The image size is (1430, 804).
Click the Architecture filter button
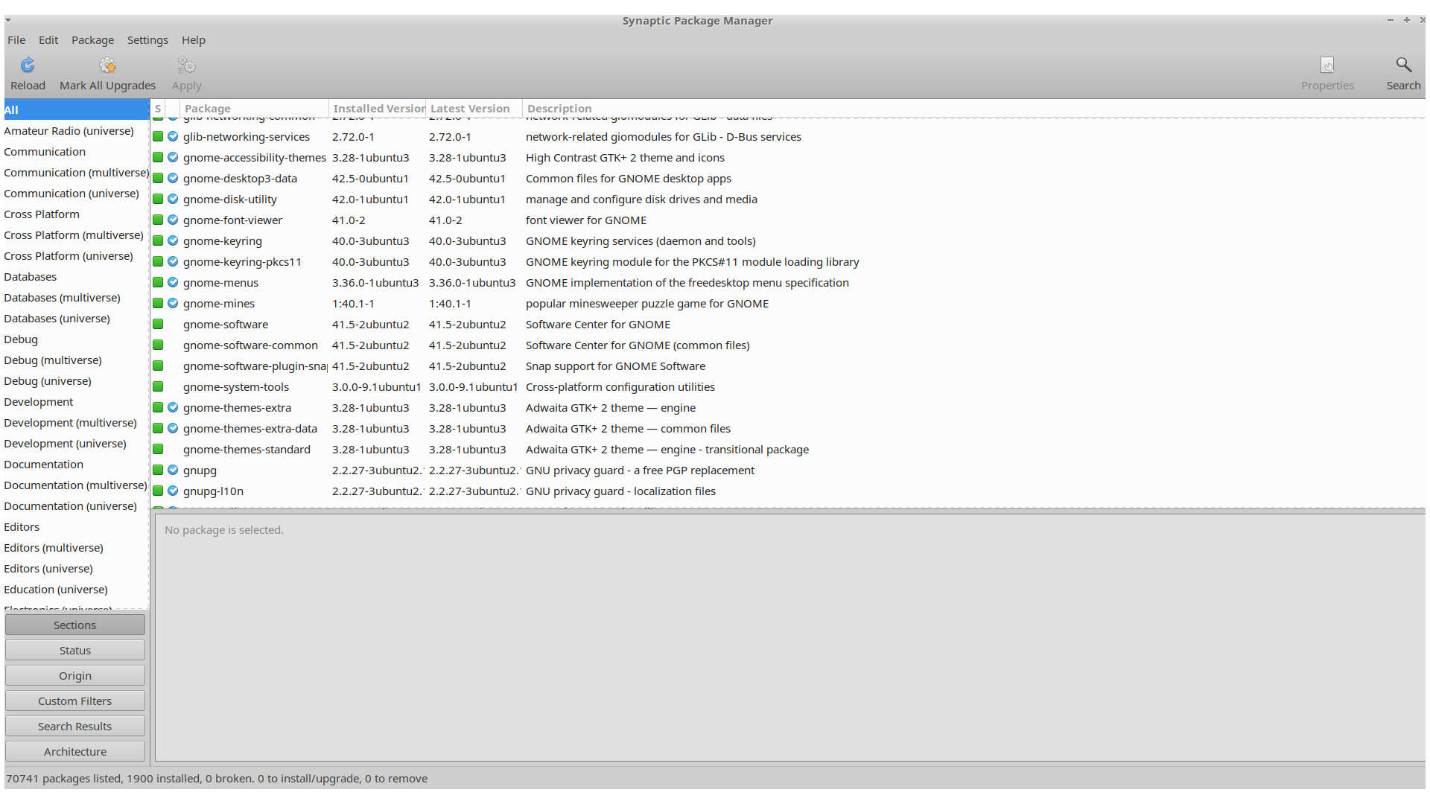(x=74, y=752)
